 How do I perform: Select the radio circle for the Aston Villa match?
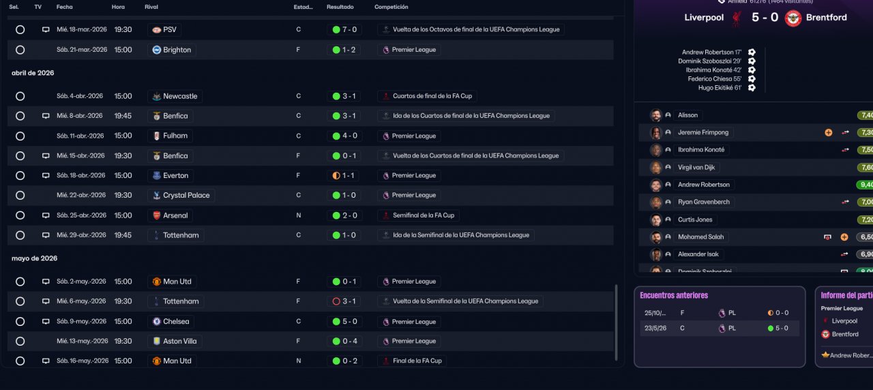20,341
